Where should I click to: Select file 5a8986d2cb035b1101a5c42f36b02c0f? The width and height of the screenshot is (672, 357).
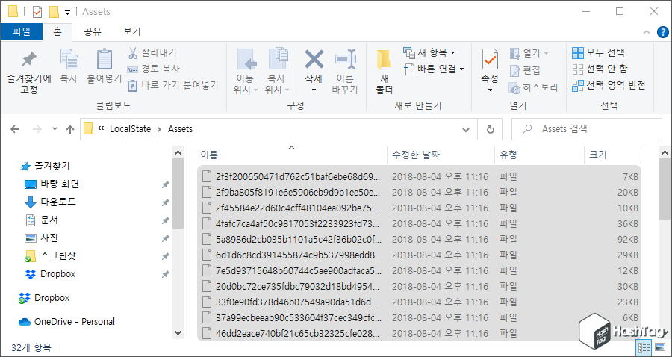coord(419,239)
